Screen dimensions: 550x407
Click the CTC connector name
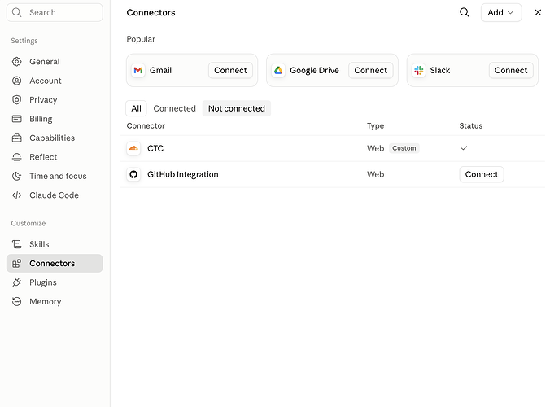click(155, 148)
